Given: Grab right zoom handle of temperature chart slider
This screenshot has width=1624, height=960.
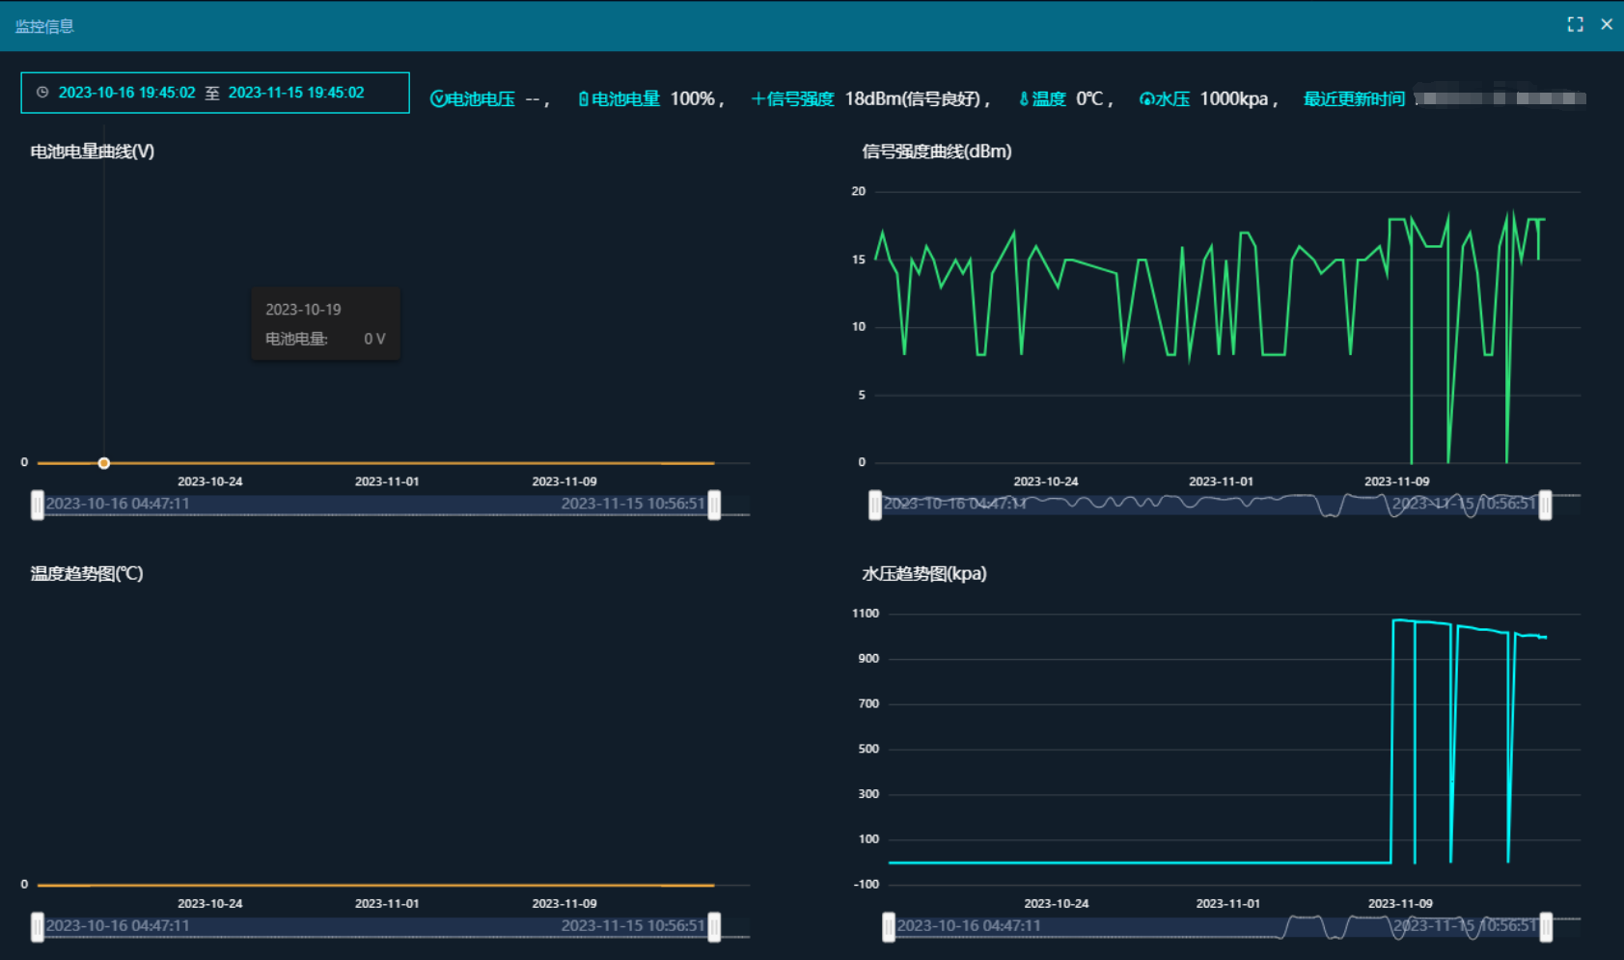Looking at the screenshot, I should tap(714, 927).
